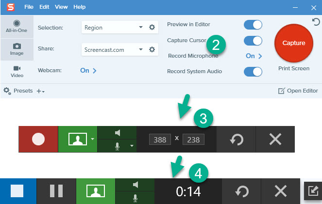Open webcam dropdown arrow in recording toolbar
The image size is (322, 204).
[93, 139]
